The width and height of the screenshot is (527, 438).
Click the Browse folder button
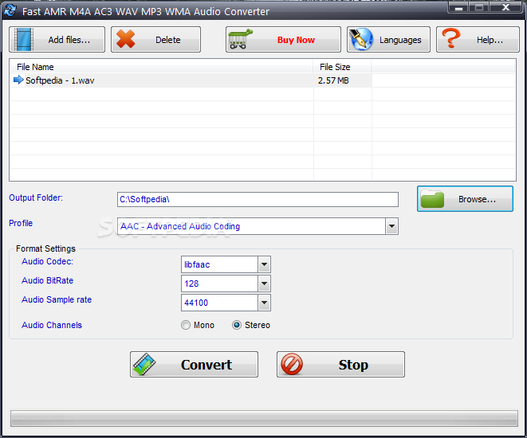click(x=465, y=199)
